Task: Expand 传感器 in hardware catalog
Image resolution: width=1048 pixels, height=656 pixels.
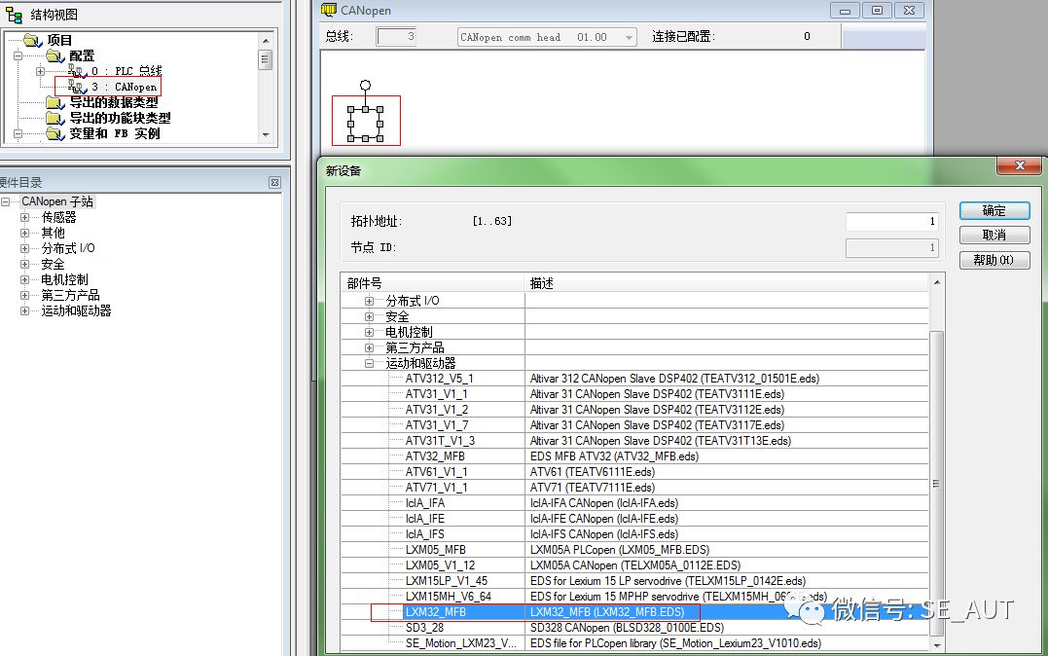Action: [24, 217]
